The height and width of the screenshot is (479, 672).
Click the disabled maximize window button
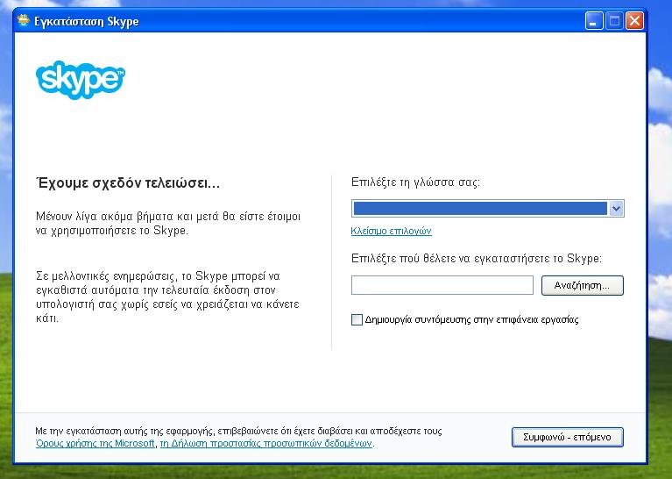(x=614, y=20)
